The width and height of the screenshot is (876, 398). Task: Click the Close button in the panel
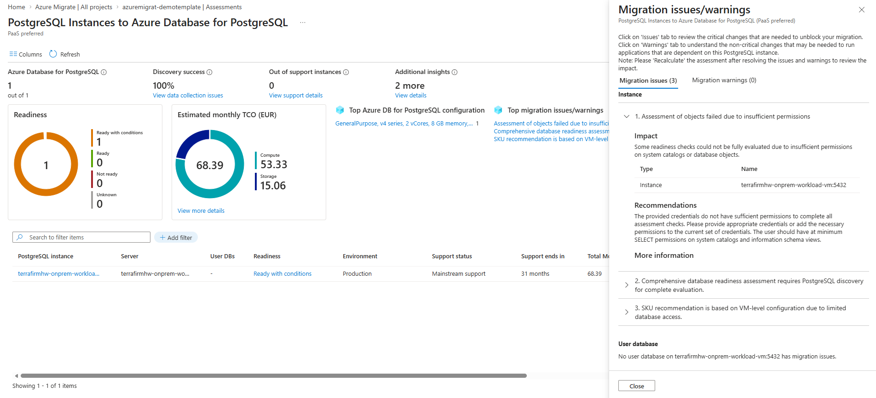coord(636,386)
